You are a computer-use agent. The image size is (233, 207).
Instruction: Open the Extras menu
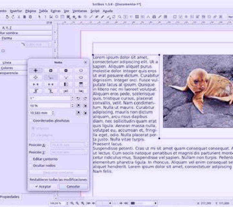55,11
